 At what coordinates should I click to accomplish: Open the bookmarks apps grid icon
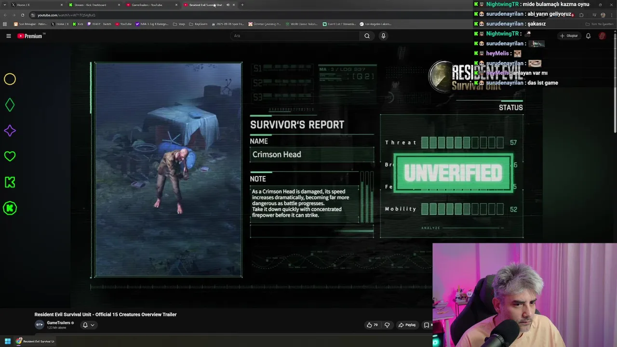tap(5, 24)
